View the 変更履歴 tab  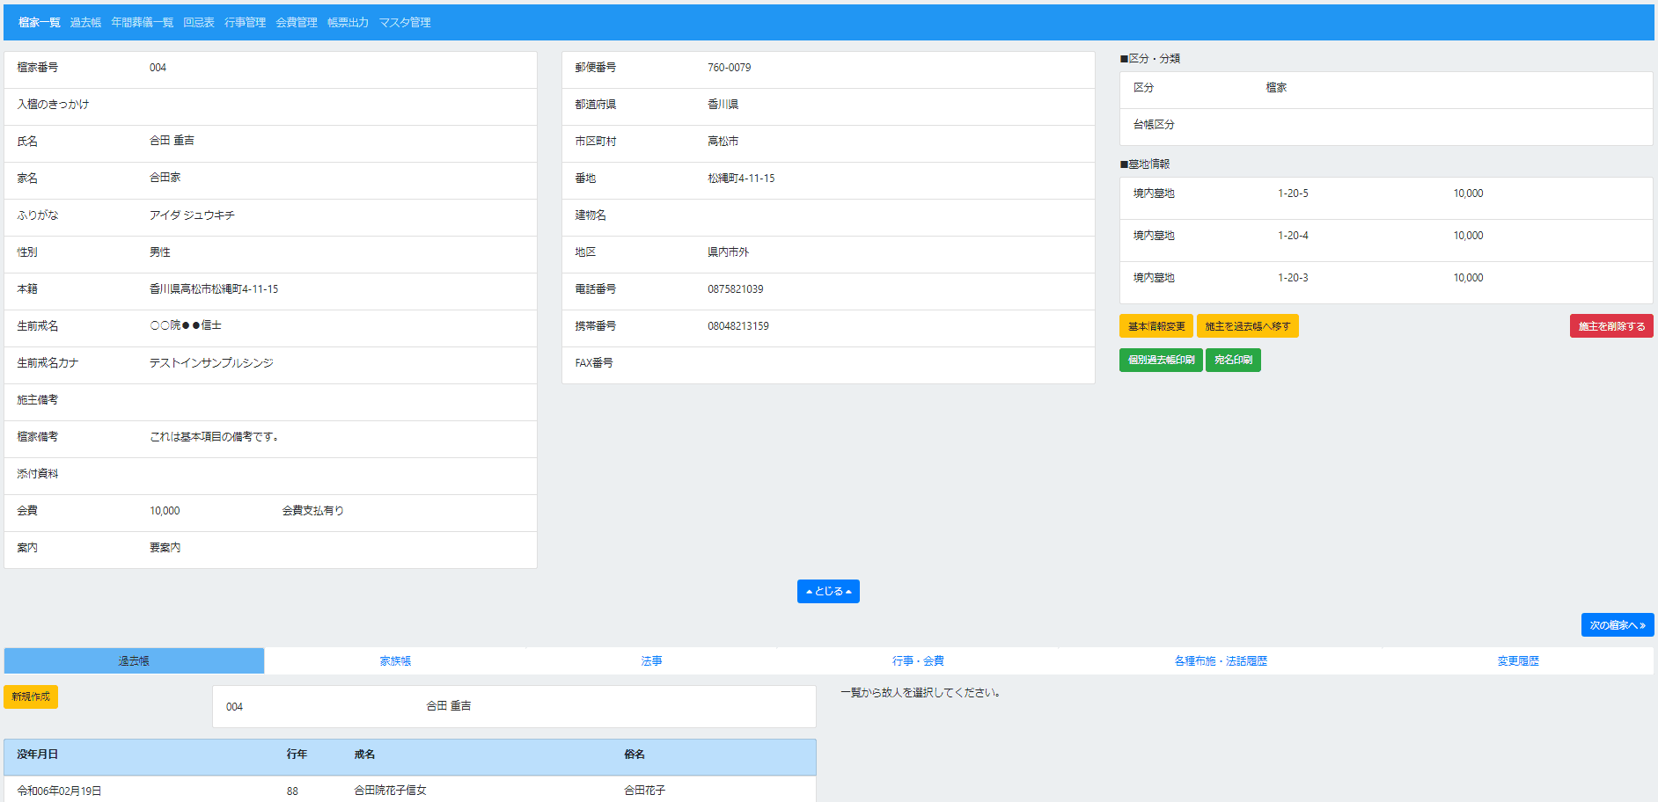[1517, 660]
